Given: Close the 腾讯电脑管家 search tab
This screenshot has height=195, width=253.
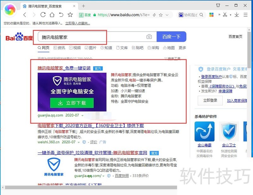Looking at the screenshot, I should coord(74,6).
